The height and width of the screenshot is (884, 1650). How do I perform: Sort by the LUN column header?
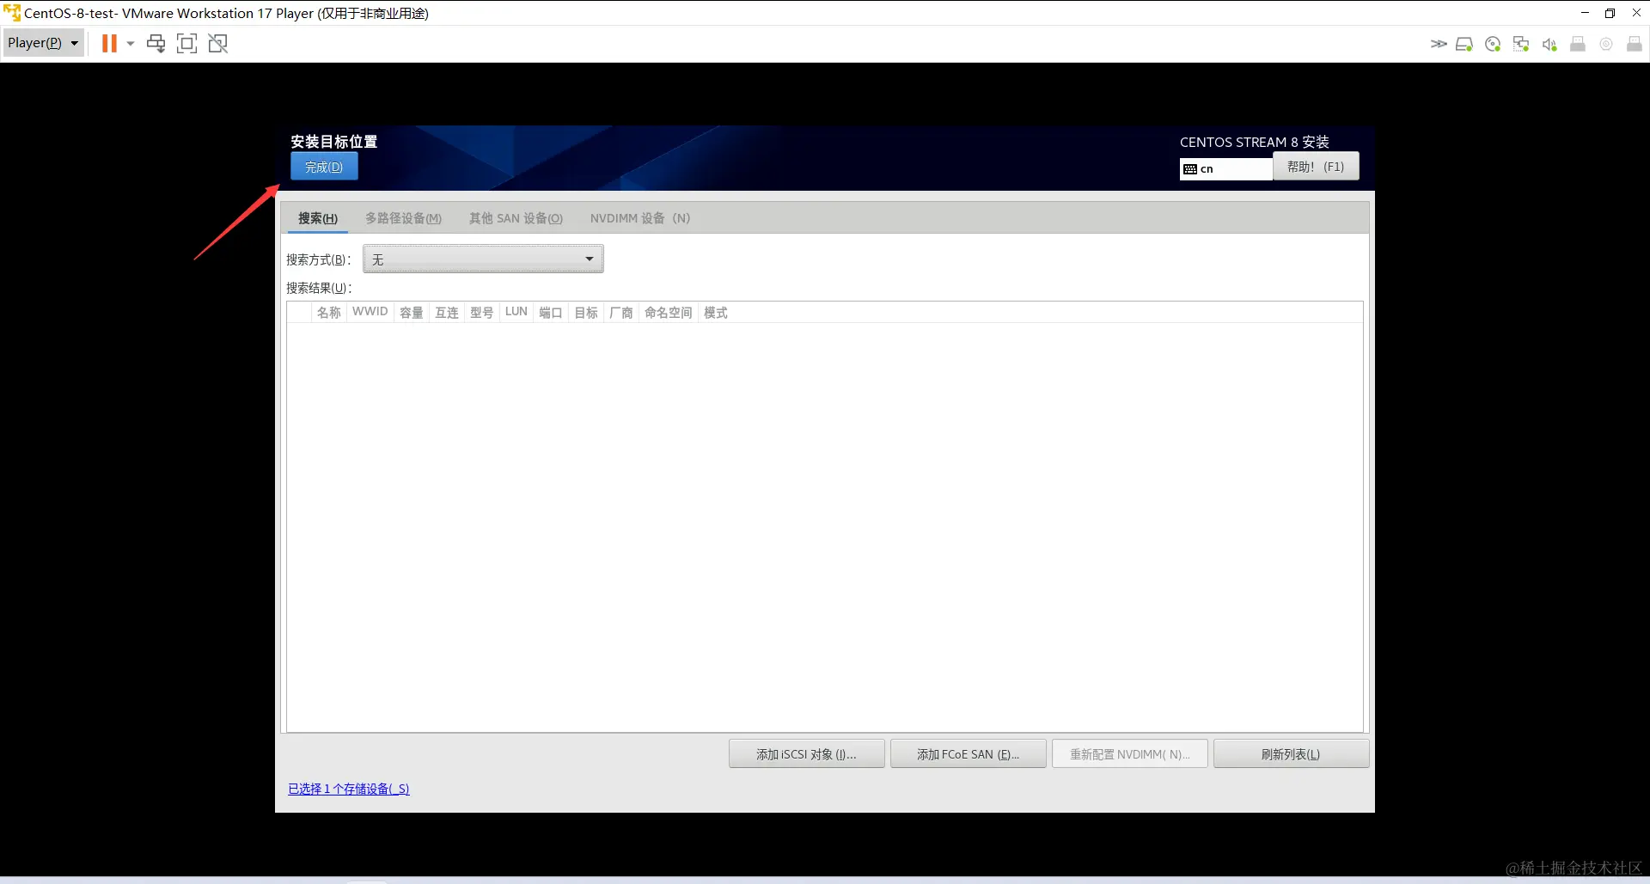516,313
